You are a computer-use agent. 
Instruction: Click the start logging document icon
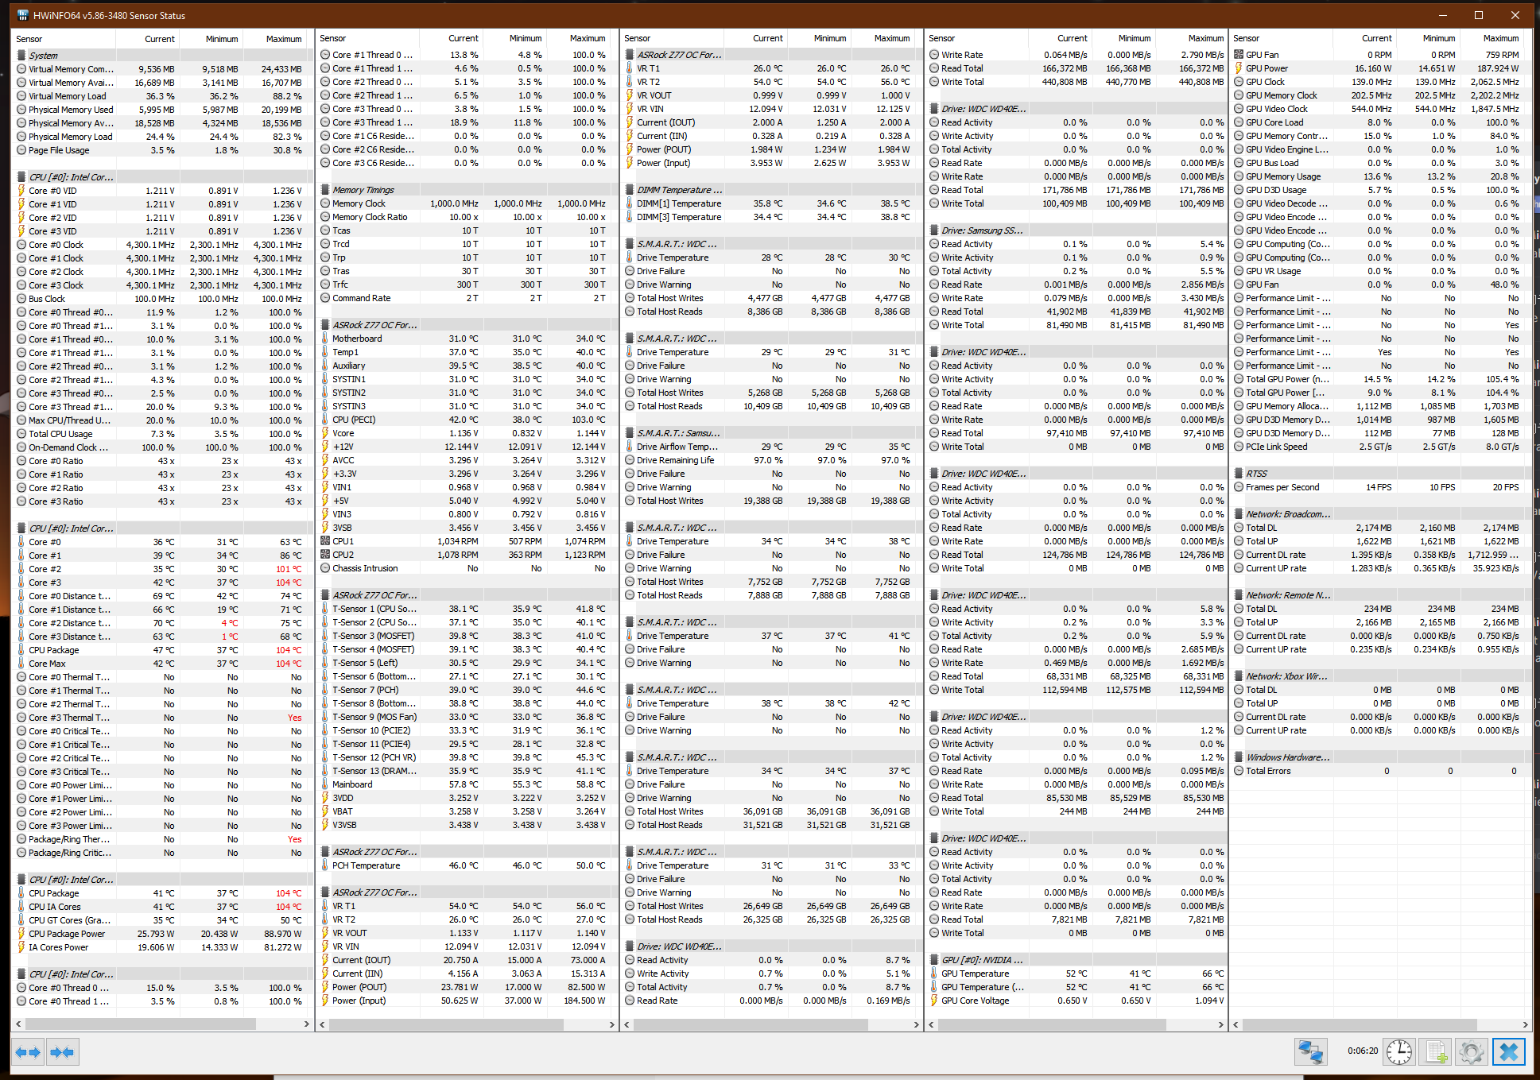(1436, 1052)
